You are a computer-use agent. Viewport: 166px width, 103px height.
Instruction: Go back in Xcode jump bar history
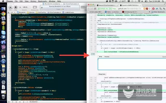[x=12, y=12]
